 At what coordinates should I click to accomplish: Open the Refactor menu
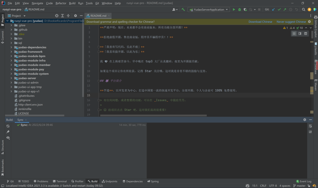point(61,3)
